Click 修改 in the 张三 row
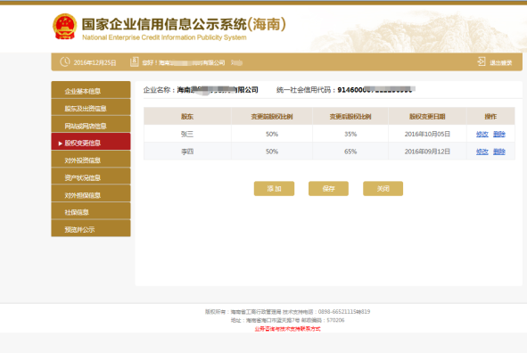The width and height of the screenshot is (527, 353). click(482, 135)
